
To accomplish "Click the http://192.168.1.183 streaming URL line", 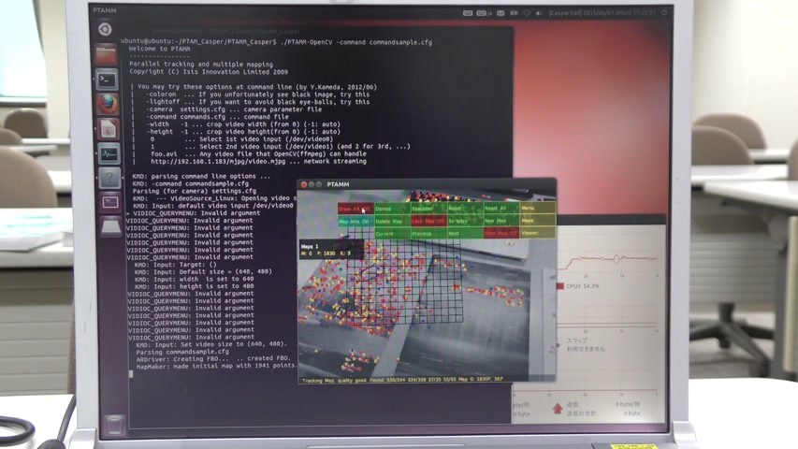I will click(x=258, y=162).
